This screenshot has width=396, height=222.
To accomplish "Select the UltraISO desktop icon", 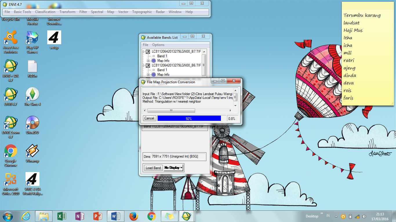I will (x=32, y=125).
